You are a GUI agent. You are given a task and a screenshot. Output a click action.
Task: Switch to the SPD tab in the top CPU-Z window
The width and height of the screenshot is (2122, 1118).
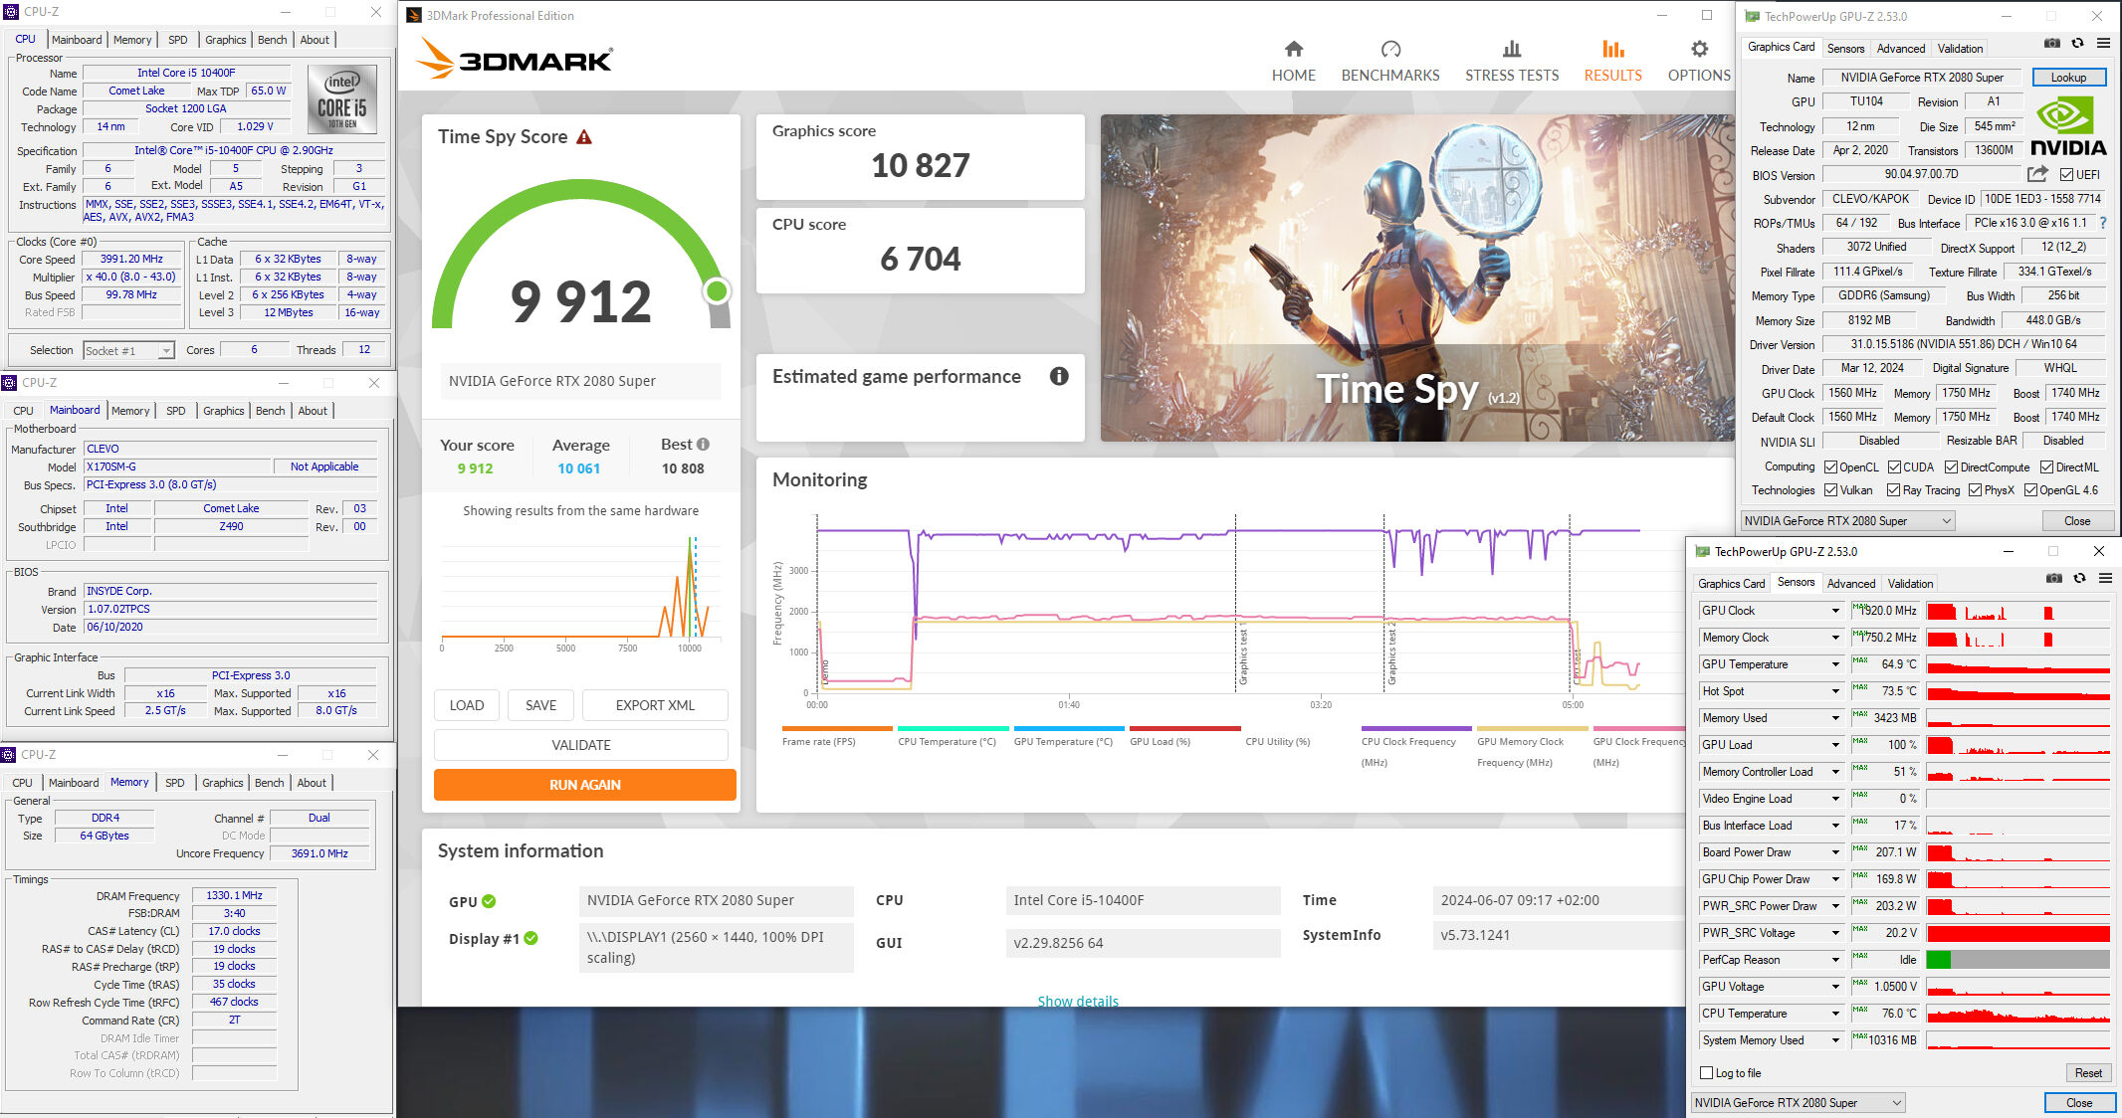177,40
